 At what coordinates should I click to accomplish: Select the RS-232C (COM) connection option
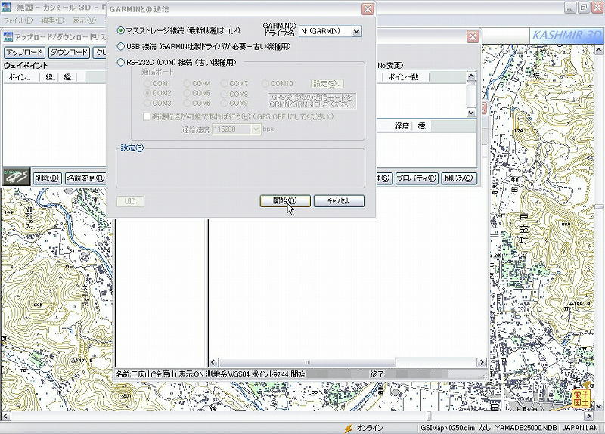121,62
